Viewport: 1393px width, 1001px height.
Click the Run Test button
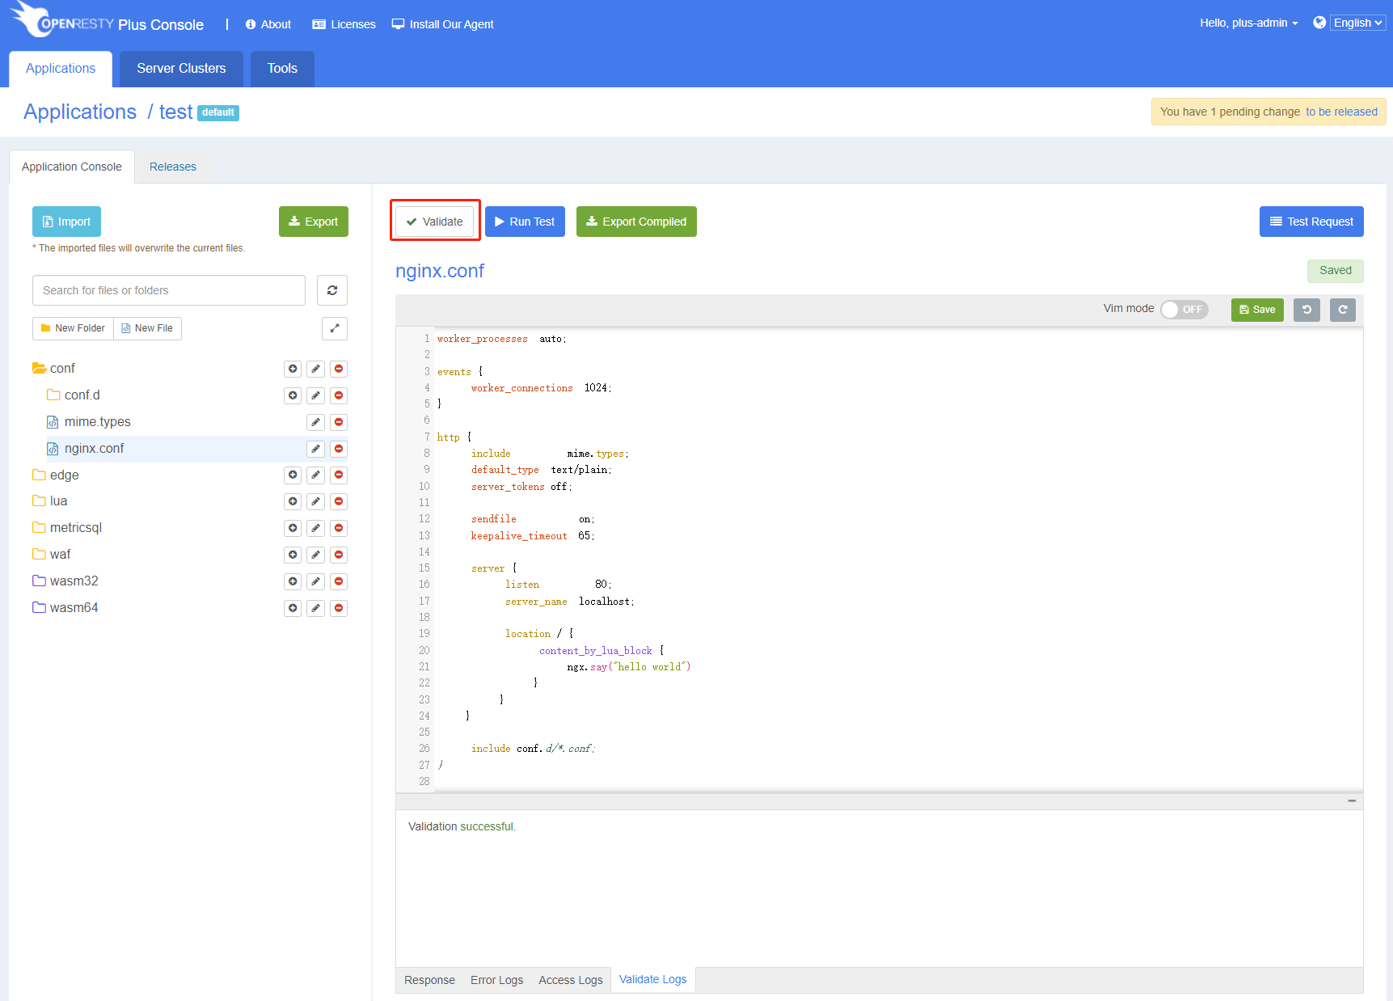(x=525, y=222)
